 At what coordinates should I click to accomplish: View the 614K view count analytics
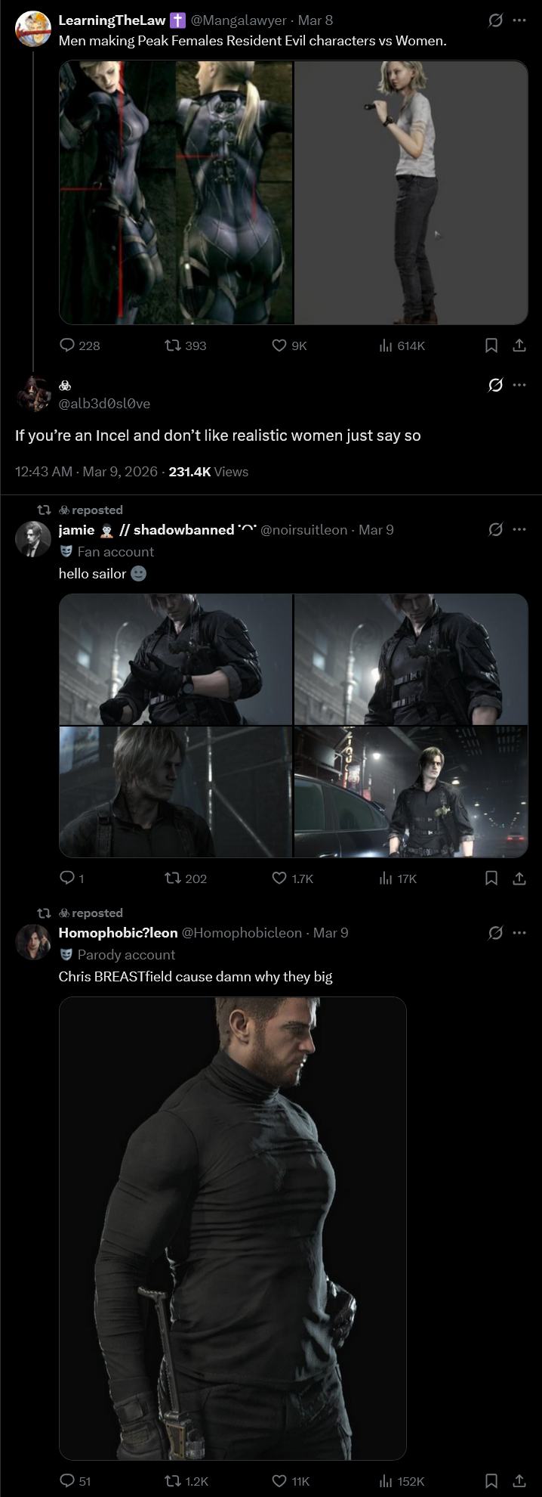pyautogui.click(x=402, y=346)
